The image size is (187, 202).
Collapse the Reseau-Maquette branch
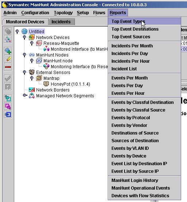[32, 43]
